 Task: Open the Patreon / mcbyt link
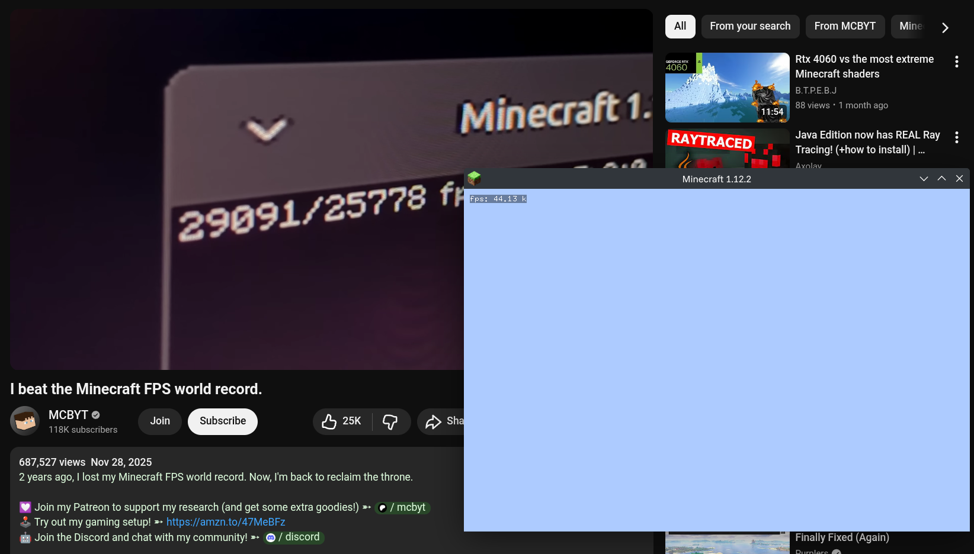coord(402,507)
